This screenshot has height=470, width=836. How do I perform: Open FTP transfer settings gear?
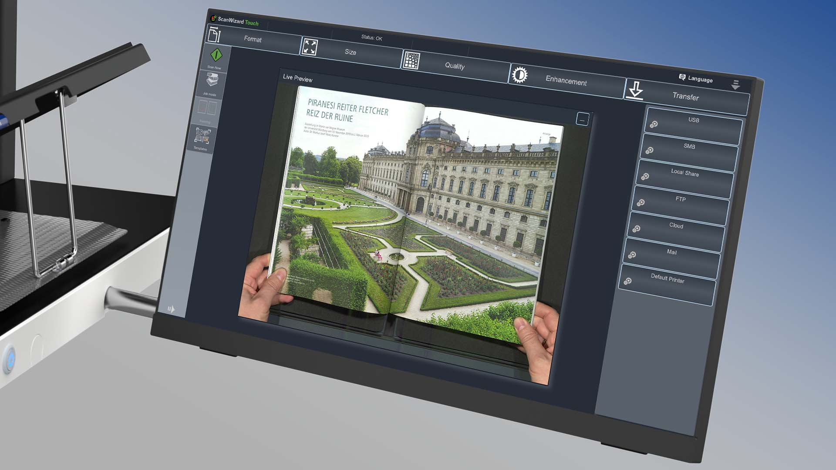[640, 203]
